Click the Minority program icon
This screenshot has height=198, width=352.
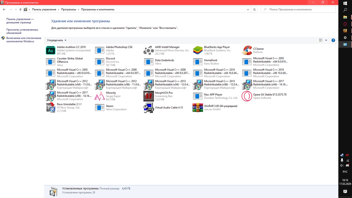(x=100, y=96)
